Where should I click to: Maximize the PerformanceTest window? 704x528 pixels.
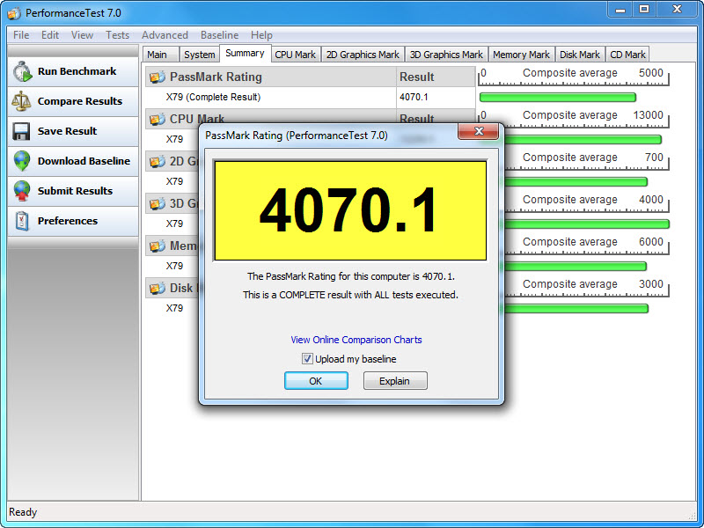pyautogui.click(x=644, y=10)
